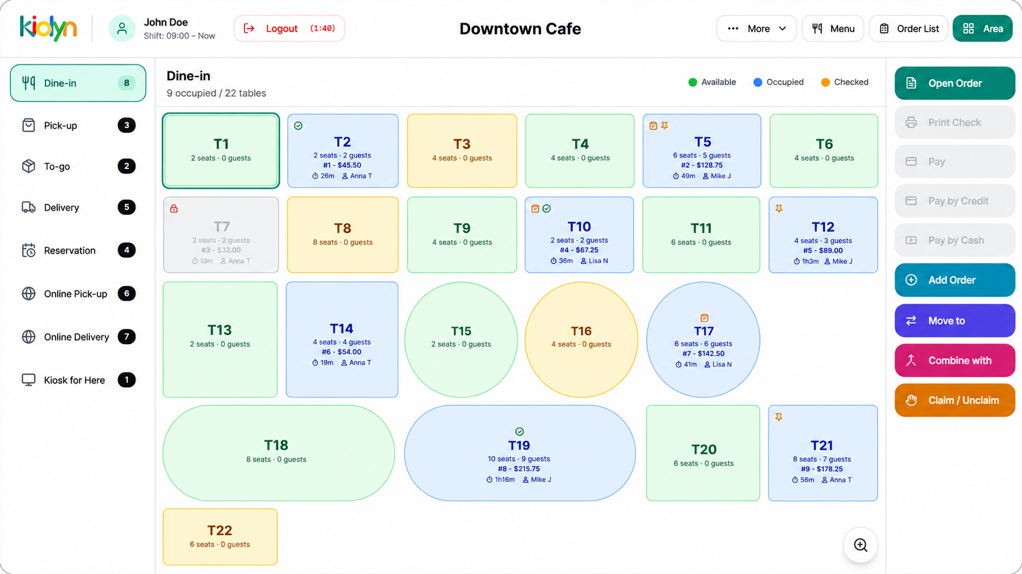1022x574 pixels.
Task: Click the '9 occupied / 22 tables' text
Action: (216, 93)
